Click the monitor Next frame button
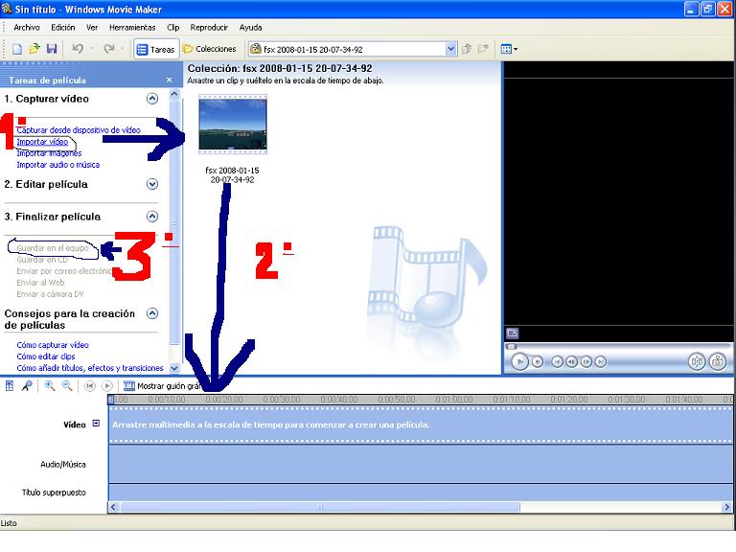This screenshot has height=552, width=736. [586, 362]
